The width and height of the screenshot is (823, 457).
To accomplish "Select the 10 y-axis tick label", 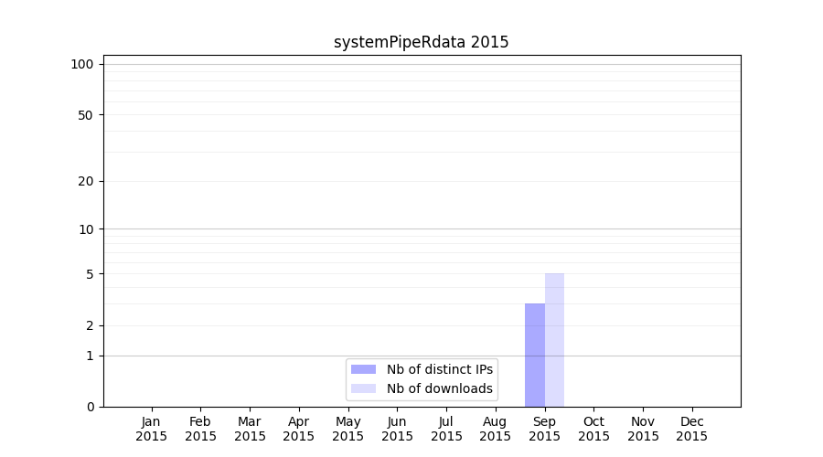I will click(86, 229).
